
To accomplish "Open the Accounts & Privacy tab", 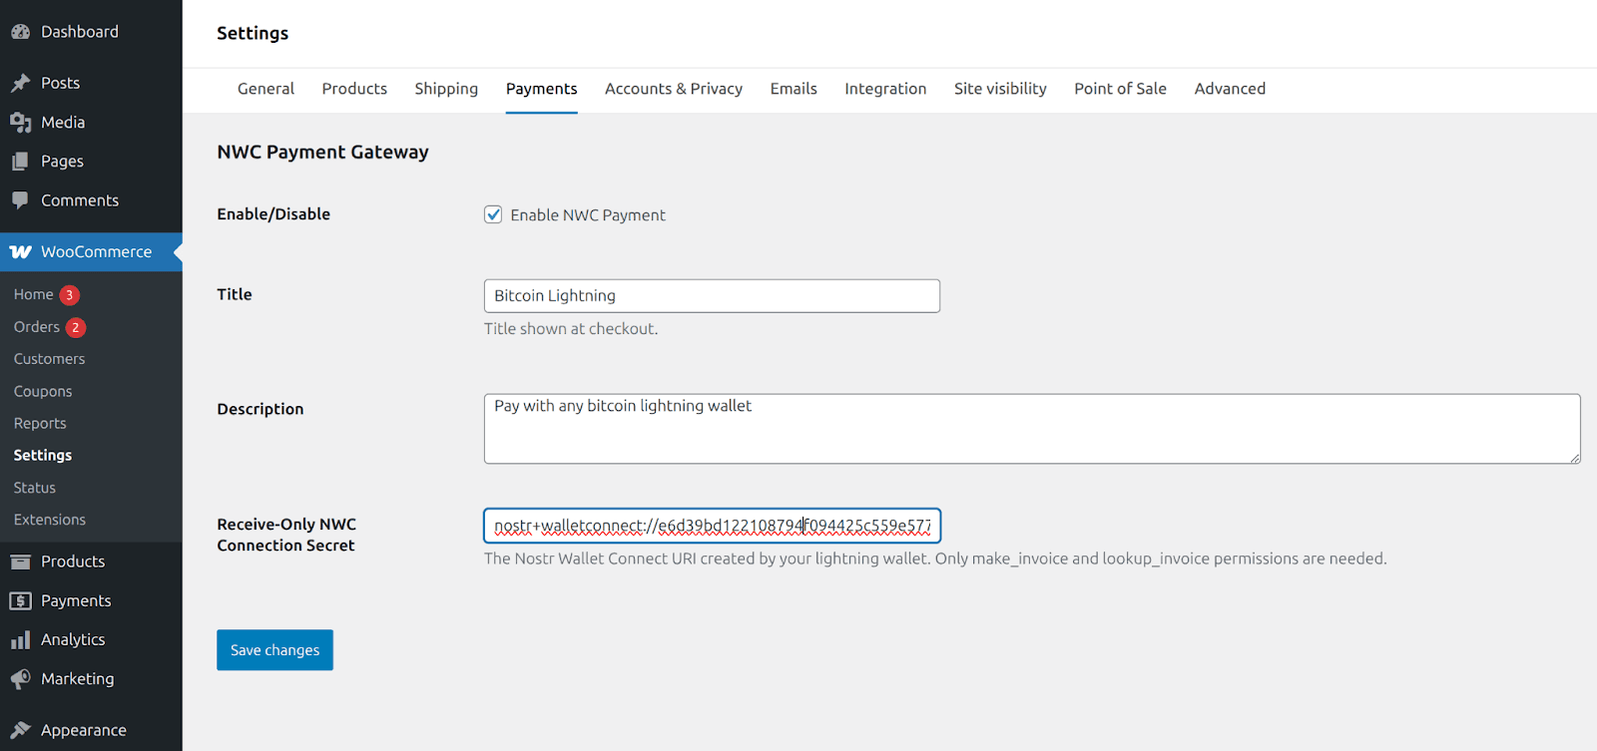I will click(674, 89).
